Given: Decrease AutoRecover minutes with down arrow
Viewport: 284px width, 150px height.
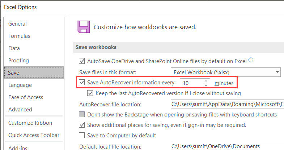Looking at the screenshot, I should pyautogui.click(x=206, y=85).
